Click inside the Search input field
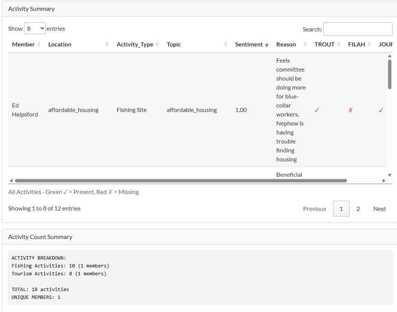Image resolution: width=397 pixels, height=312 pixels. tap(357, 29)
